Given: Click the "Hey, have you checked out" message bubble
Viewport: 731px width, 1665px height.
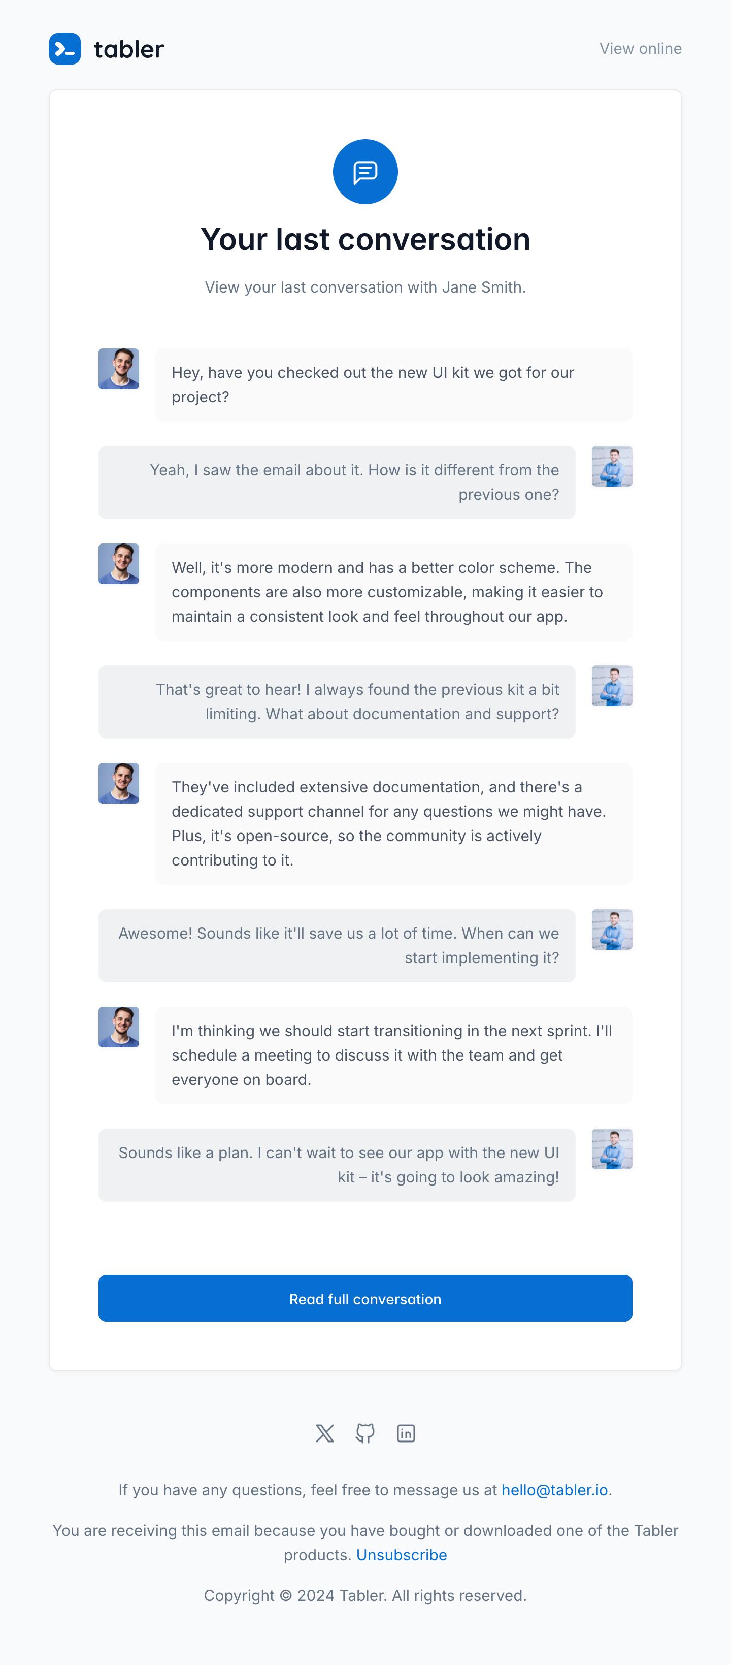Looking at the screenshot, I should [x=393, y=385].
